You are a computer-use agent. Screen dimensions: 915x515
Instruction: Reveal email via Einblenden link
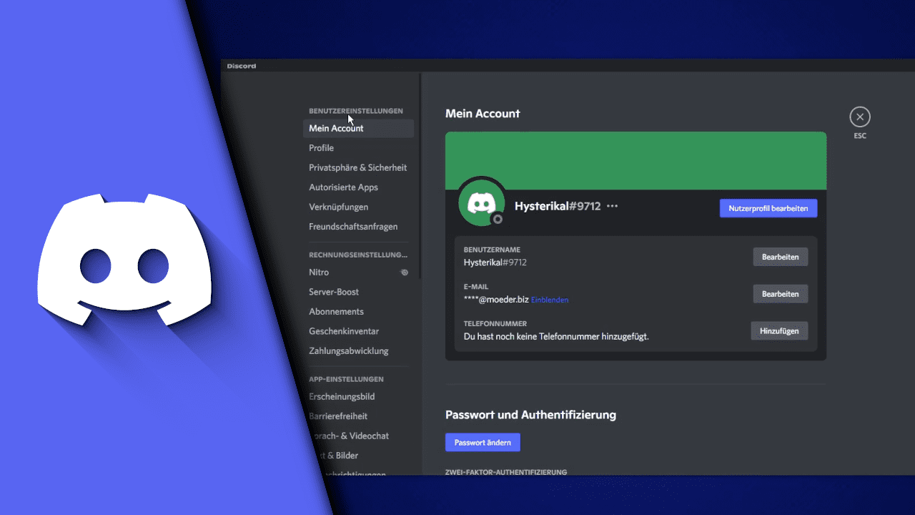tap(550, 300)
